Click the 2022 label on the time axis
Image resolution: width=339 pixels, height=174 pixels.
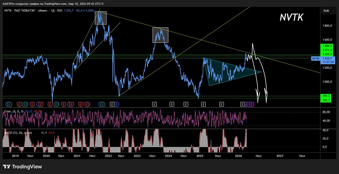coord(108,156)
